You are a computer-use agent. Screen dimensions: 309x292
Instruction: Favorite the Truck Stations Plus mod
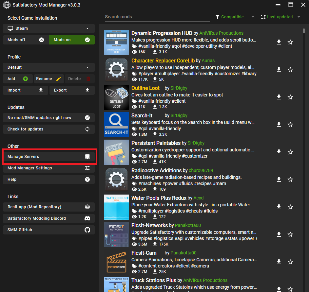click(x=290, y=289)
